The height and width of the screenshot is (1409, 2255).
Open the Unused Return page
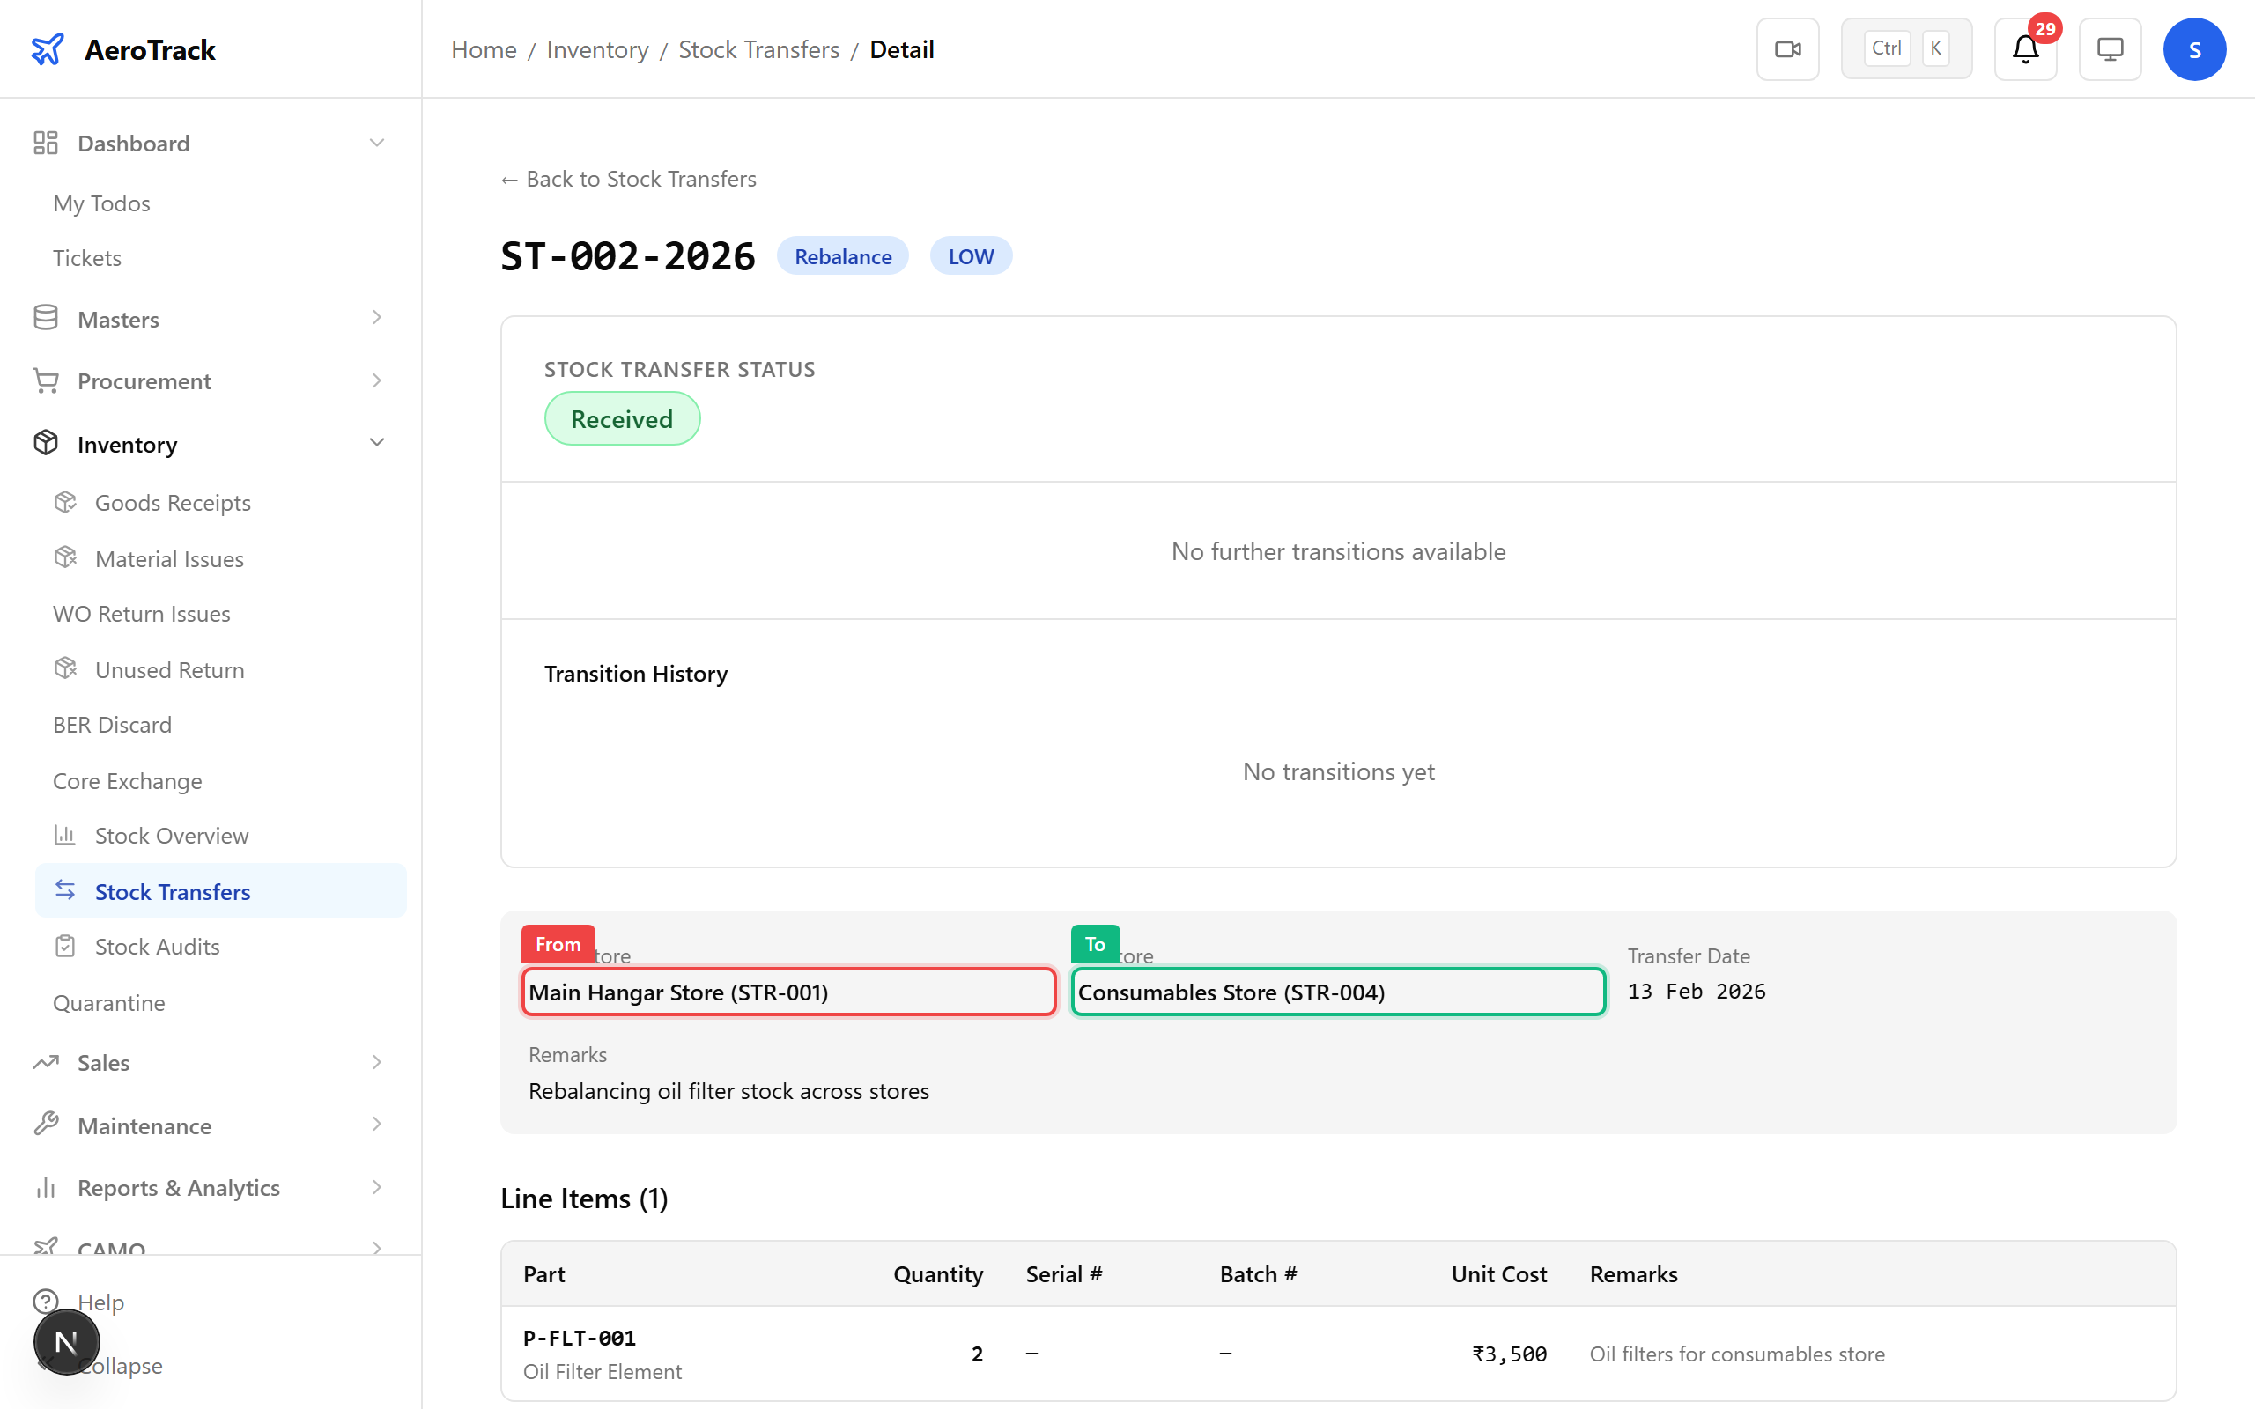(171, 669)
